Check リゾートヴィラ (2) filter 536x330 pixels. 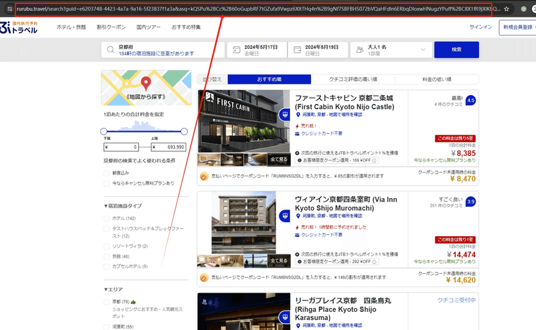107,246
